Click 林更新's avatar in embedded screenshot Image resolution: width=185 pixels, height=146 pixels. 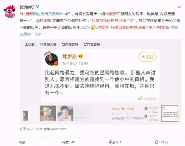(51, 59)
